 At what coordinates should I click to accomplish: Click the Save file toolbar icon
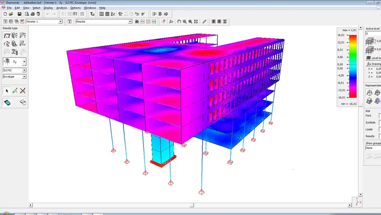click(19, 14)
